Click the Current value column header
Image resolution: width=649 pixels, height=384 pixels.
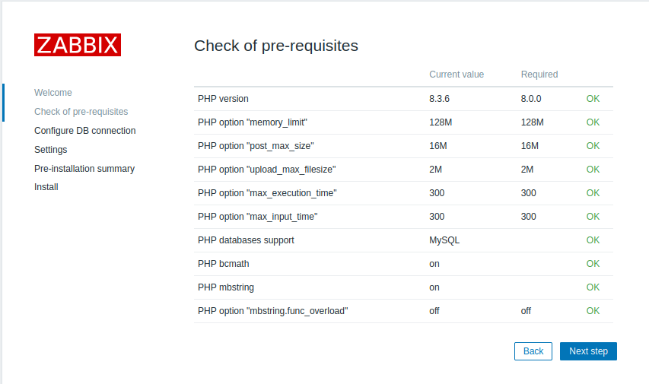click(x=457, y=75)
